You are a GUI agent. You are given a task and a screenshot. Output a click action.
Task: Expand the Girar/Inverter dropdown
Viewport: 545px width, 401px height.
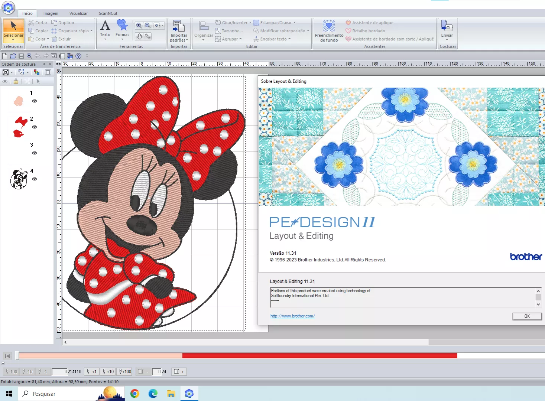click(x=250, y=23)
